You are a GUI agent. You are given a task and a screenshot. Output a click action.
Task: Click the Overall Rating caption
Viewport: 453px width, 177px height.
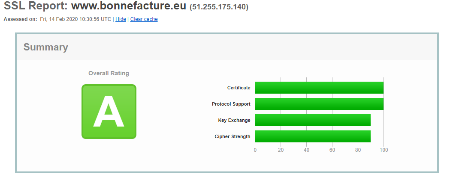(109, 73)
